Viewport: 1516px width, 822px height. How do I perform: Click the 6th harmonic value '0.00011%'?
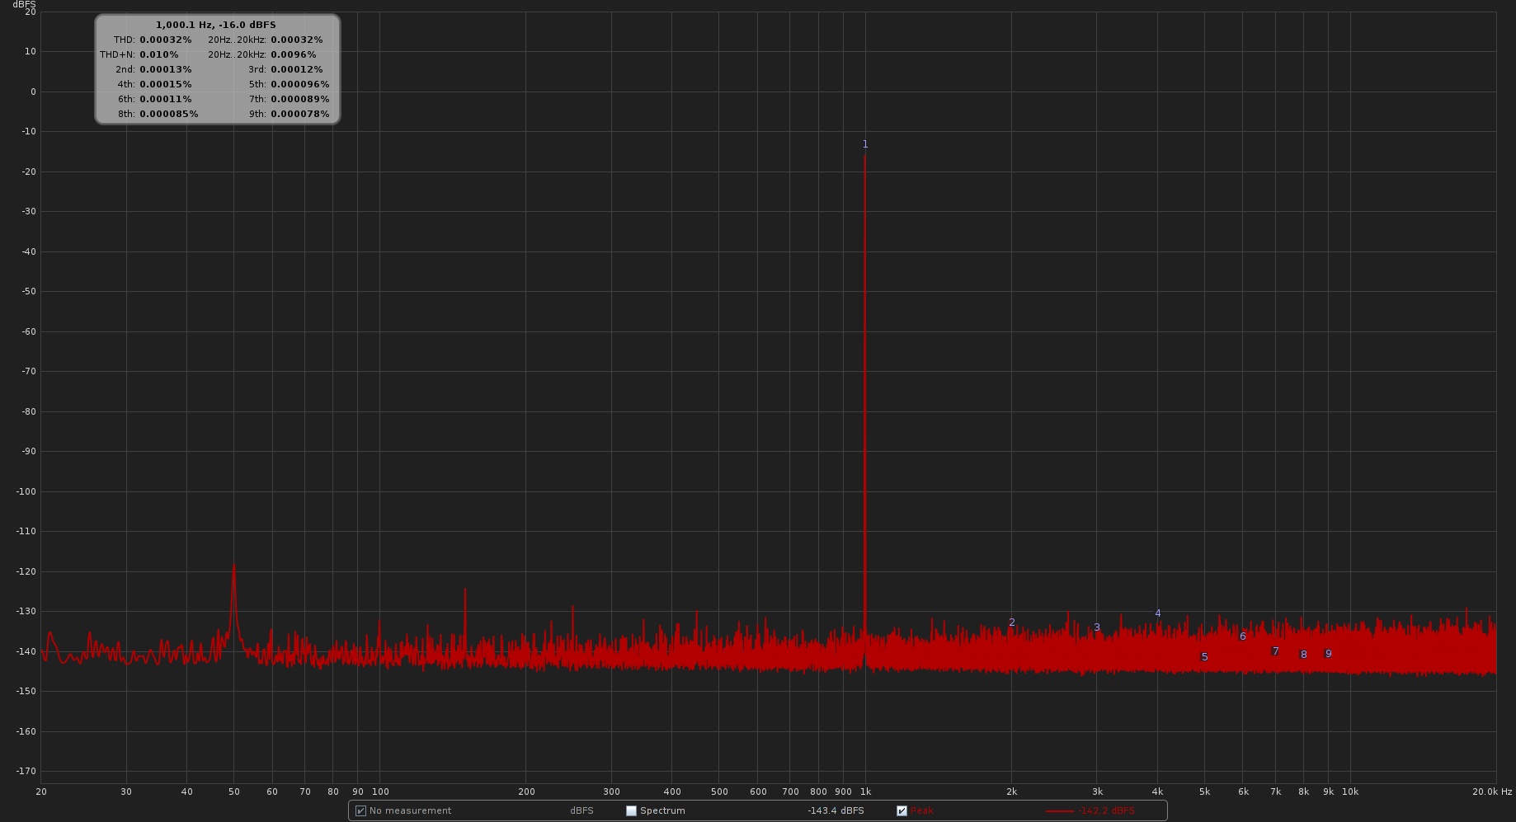coord(166,99)
